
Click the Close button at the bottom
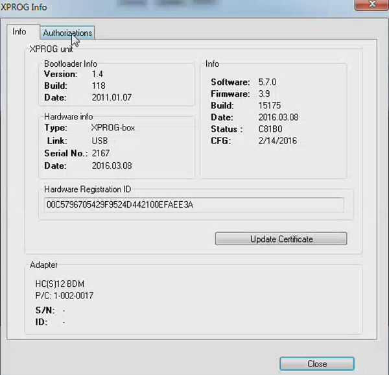pyautogui.click(x=317, y=364)
